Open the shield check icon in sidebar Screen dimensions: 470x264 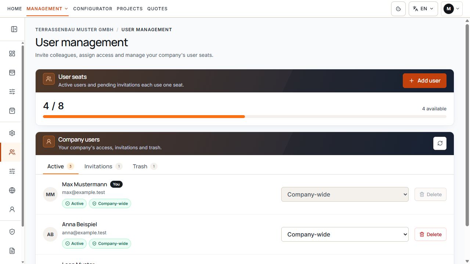pyautogui.click(x=12, y=232)
